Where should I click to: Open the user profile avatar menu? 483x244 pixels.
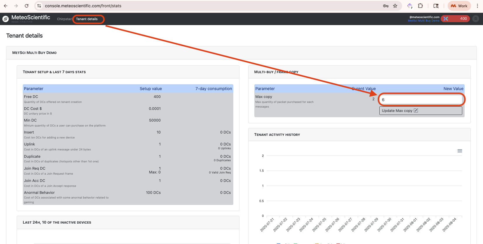click(x=476, y=19)
